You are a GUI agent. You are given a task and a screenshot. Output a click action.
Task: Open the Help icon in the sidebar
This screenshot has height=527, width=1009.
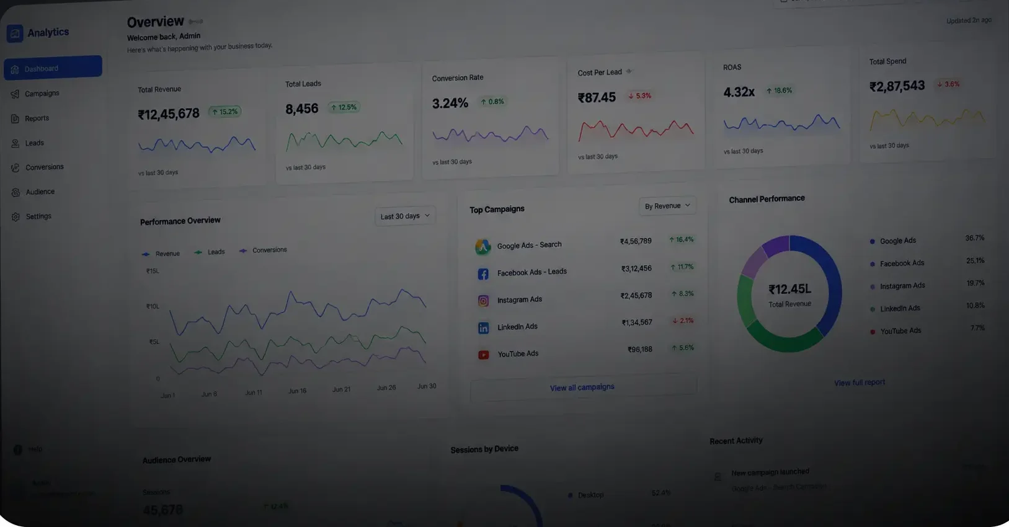(x=18, y=449)
